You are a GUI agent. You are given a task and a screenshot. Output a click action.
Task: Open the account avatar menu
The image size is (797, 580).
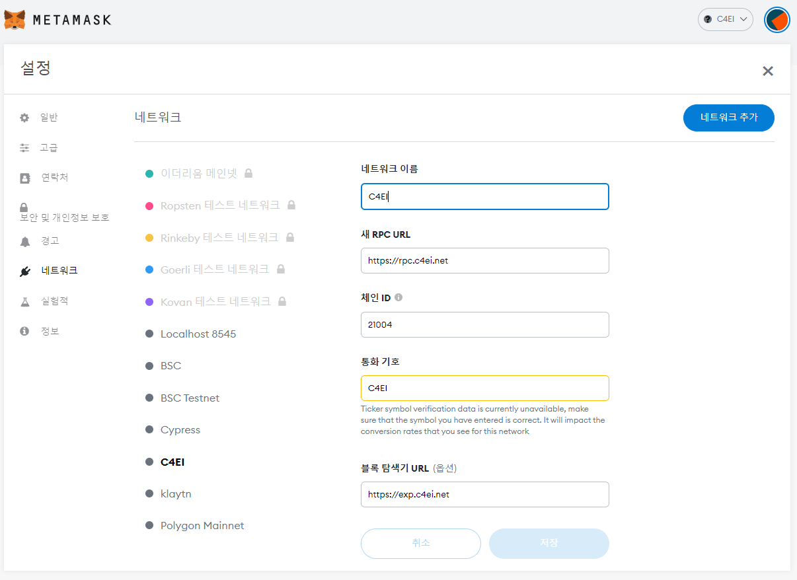pos(777,20)
